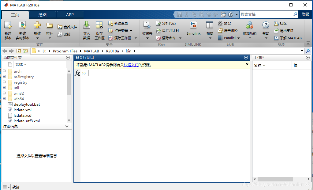This screenshot has width=313, height=190.
Task: Collapse the toolstrip with the minimize arrow
Action: pyautogui.click(x=308, y=43)
